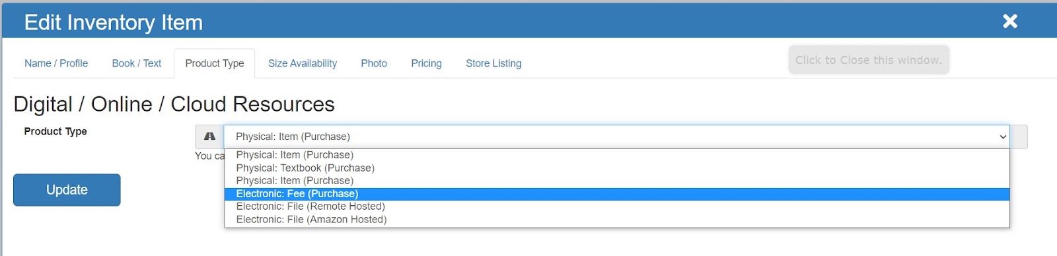This screenshot has height=256, width=1057.
Task: Click the Product Type select box's current value
Action: pyautogui.click(x=293, y=137)
